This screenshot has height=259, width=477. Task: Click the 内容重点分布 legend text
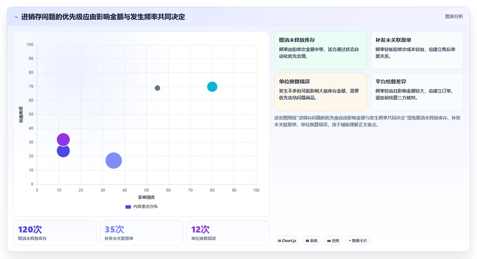pyautogui.click(x=146, y=207)
